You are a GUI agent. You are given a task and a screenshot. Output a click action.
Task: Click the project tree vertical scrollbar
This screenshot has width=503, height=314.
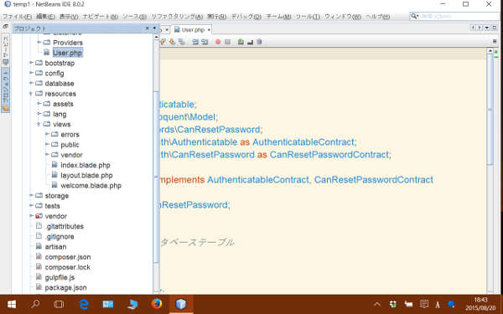point(157,177)
